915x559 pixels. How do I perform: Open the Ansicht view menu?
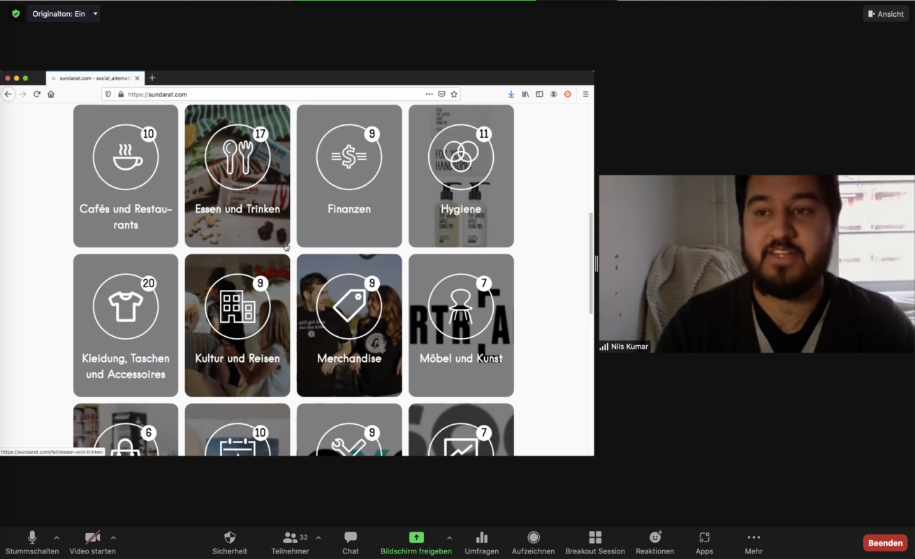coord(886,14)
